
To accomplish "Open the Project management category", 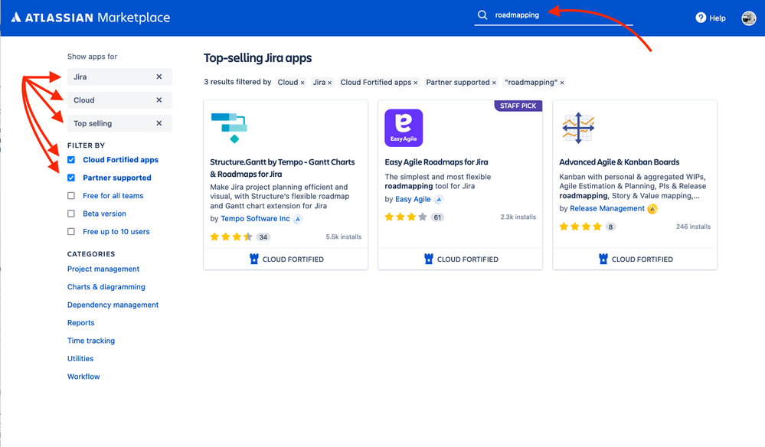I will (x=103, y=269).
